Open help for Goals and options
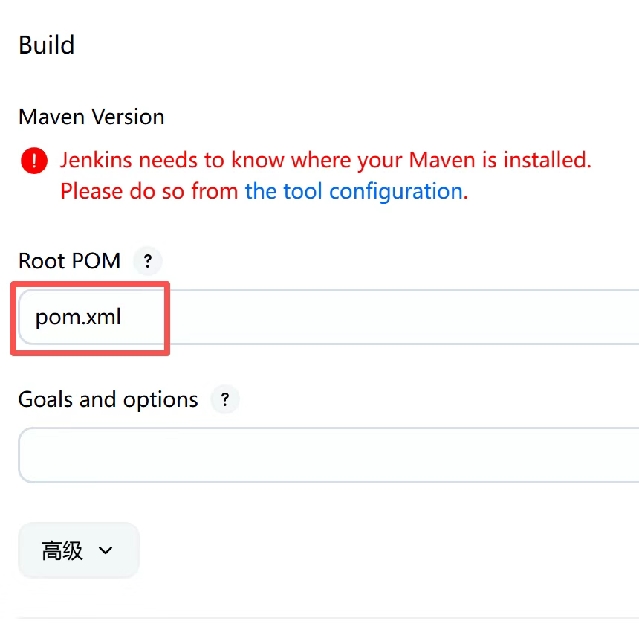 point(225,400)
